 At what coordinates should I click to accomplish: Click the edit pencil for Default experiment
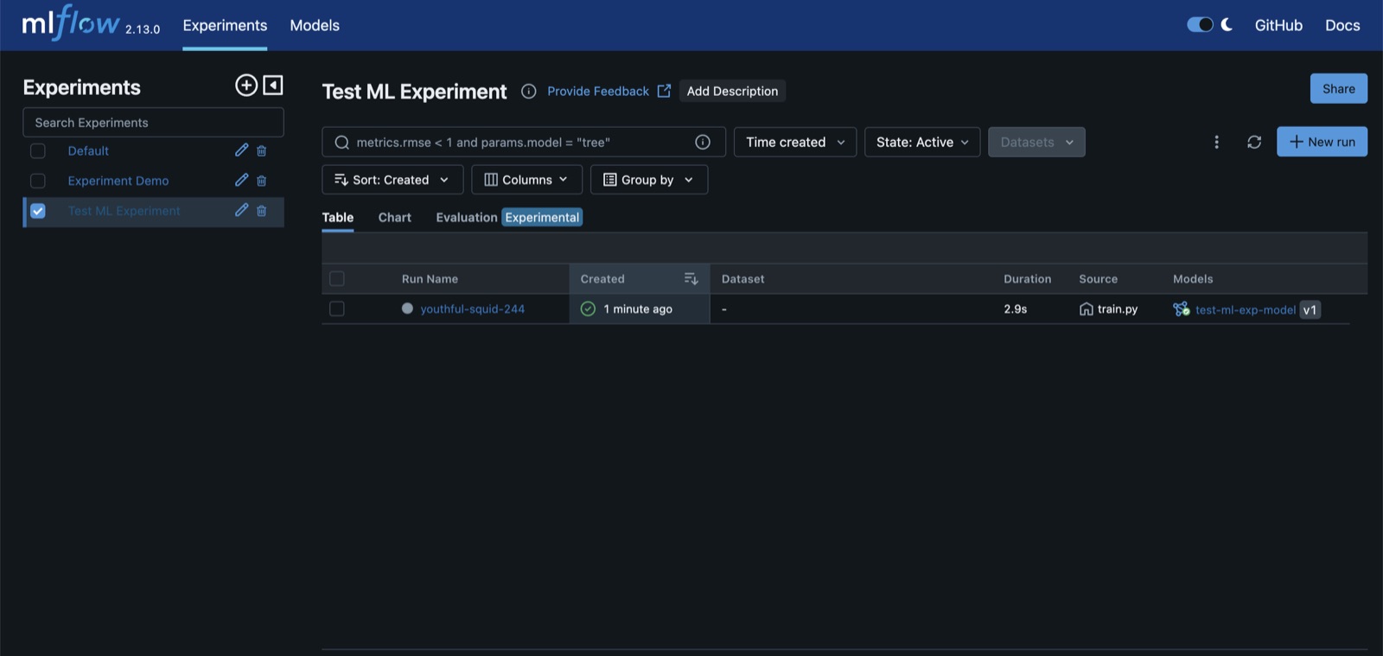click(x=241, y=150)
